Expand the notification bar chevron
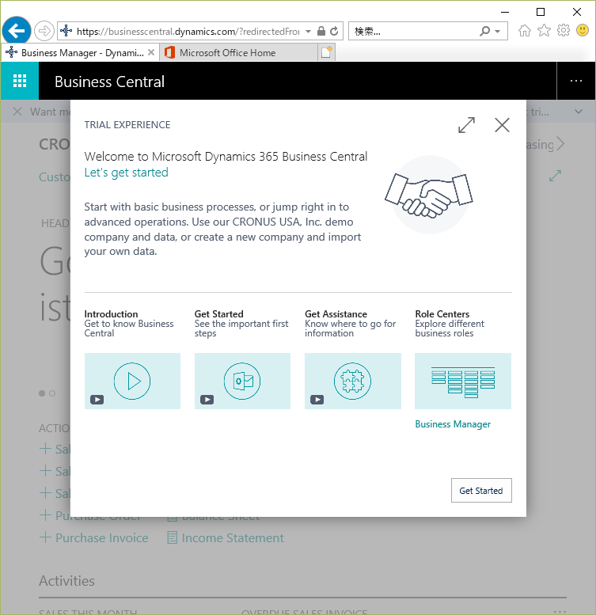Image resolution: width=596 pixels, height=615 pixels. [x=579, y=112]
